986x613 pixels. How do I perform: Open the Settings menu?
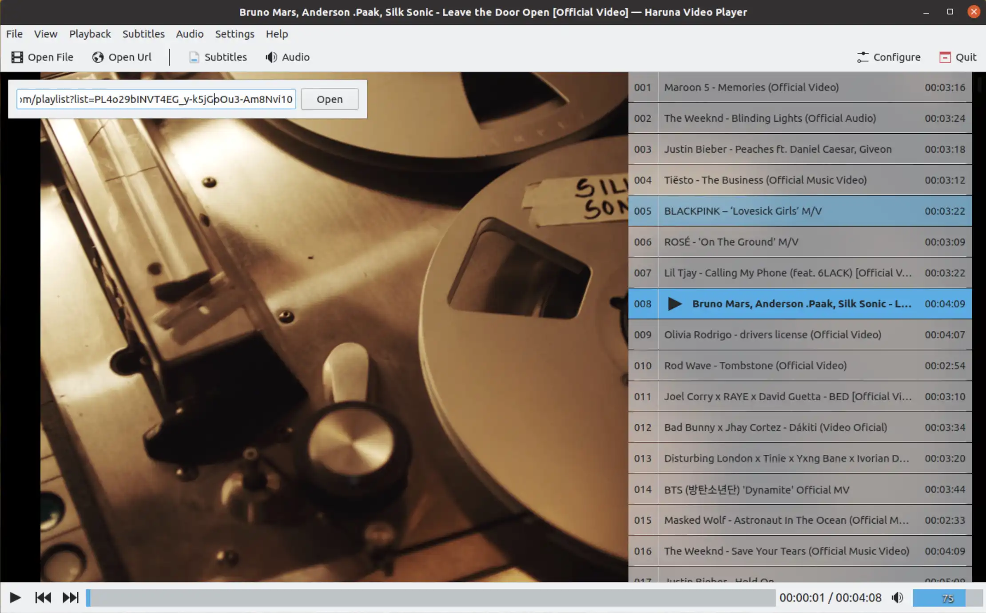pyautogui.click(x=235, y=34)
